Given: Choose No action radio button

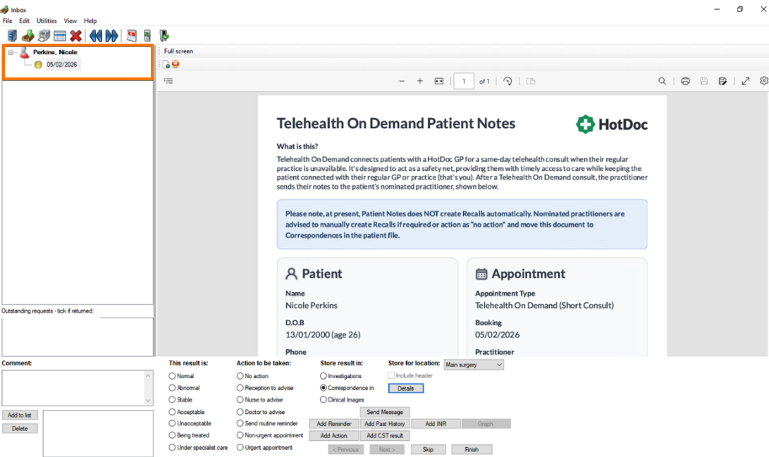Looking at the screenshot, I should [240, 376].
